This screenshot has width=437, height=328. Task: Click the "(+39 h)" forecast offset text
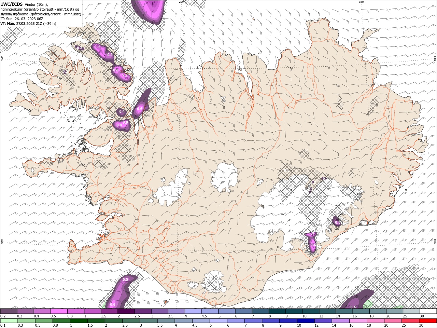tap(50, 24)
